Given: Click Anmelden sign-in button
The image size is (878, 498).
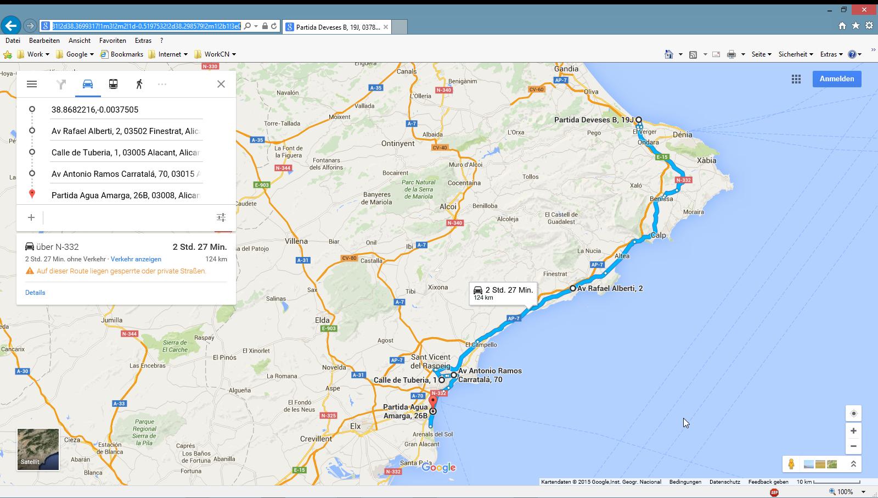Looking at the screenshot, I should [837, 79].
